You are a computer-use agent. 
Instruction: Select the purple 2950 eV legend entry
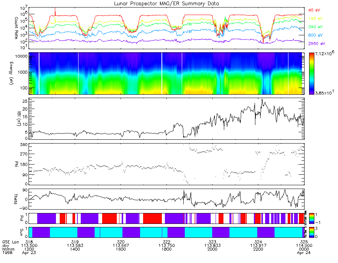click(x=315, y=44)
